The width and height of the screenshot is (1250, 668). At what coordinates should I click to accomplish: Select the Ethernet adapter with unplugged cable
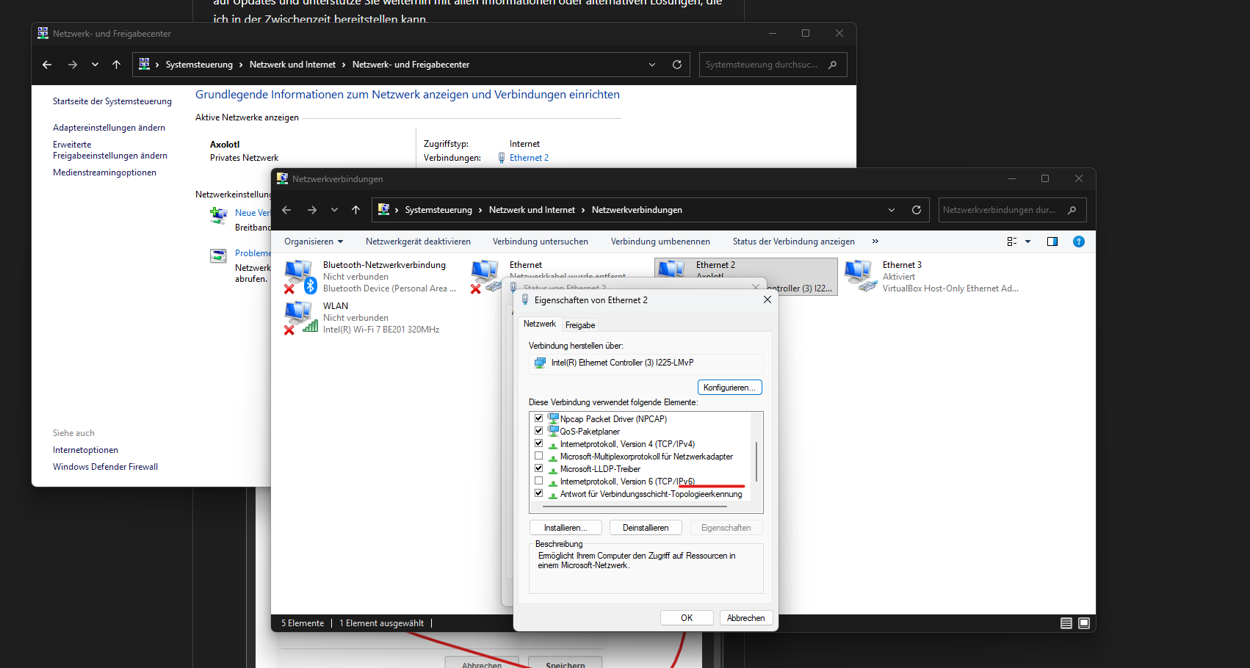tap(486, 277)
